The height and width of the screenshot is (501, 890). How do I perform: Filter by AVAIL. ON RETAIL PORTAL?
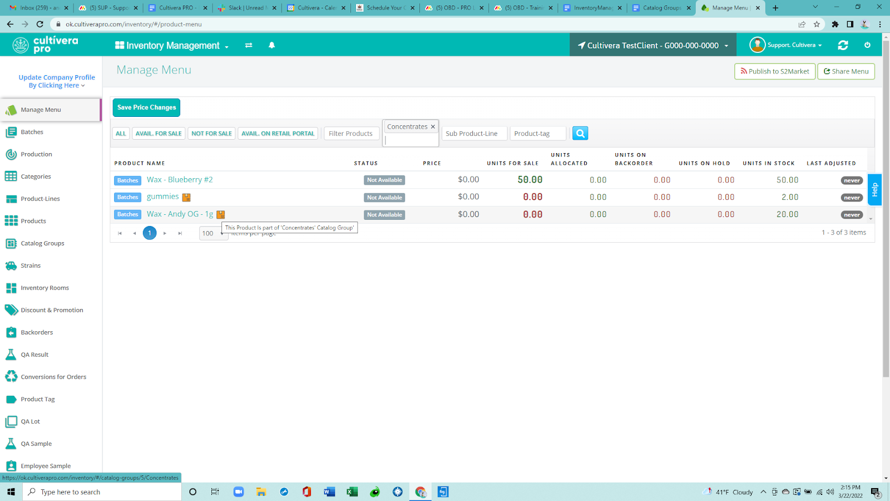click(x=278, y=134)
